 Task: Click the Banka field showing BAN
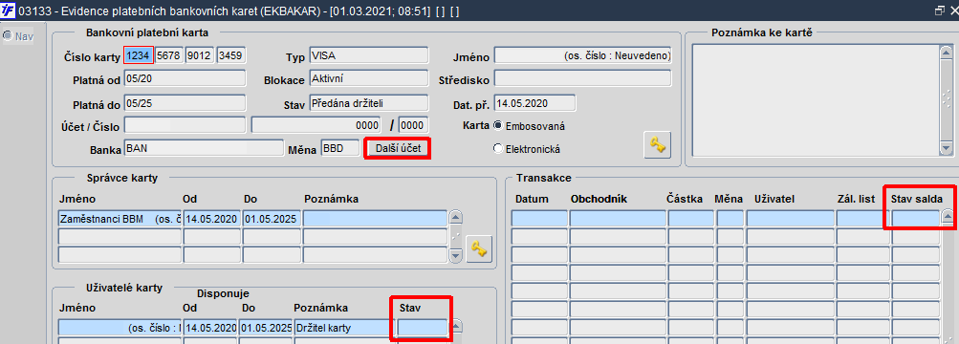204,148
